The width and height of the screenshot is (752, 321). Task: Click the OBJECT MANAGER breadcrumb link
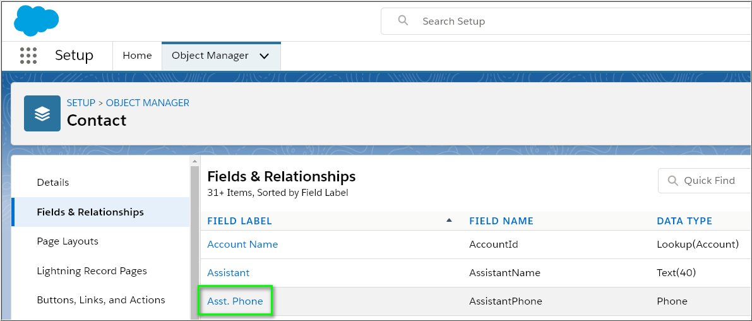147,102
